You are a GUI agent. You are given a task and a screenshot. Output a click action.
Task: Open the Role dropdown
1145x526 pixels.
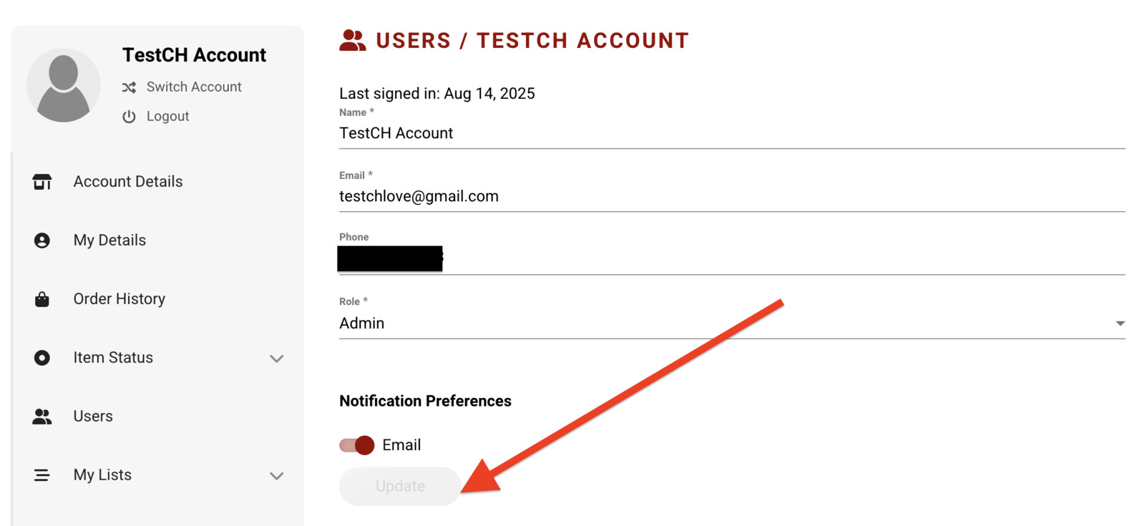731,323
